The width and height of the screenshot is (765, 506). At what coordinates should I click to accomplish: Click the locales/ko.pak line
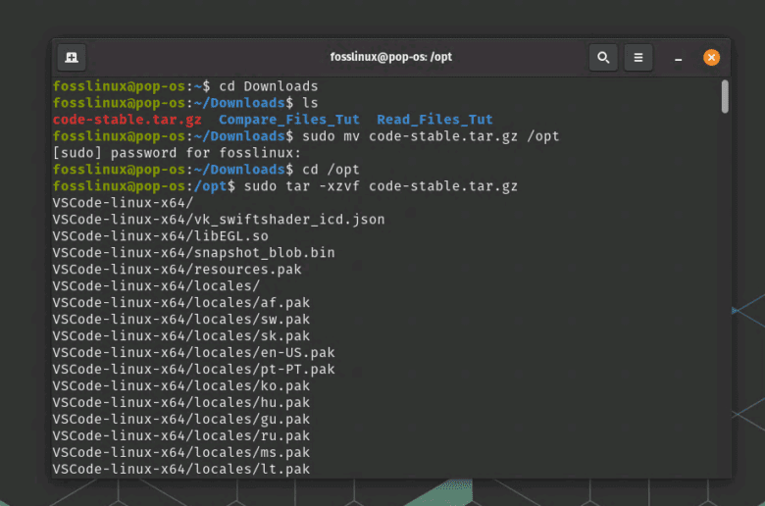coord(181,385)
